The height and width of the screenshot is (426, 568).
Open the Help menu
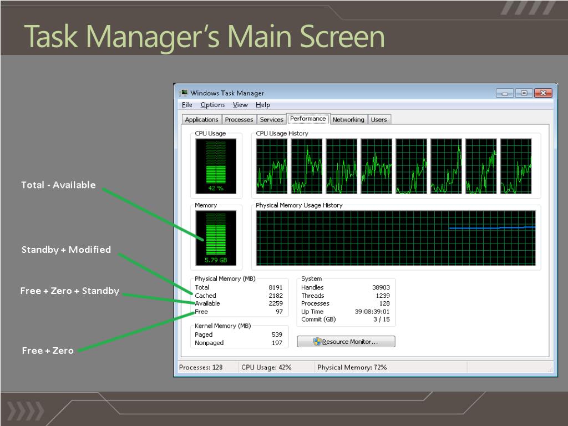[x=262, y=105]
